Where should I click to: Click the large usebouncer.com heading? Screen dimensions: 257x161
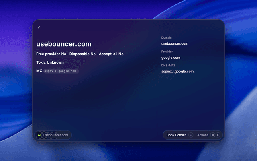[64, 44]
